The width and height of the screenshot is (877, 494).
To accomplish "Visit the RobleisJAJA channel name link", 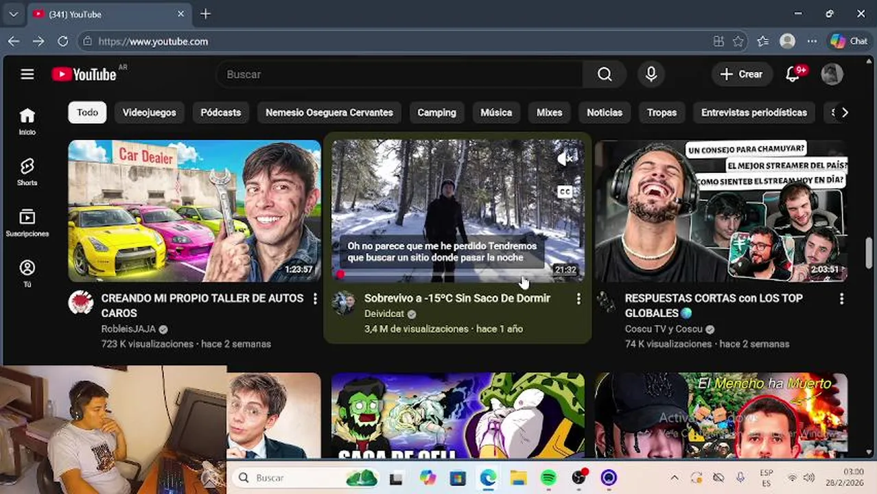I will click(x=128, y=329).
